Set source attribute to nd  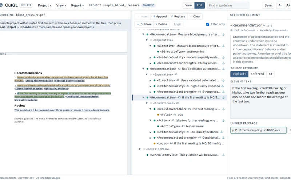click(270, 74)
